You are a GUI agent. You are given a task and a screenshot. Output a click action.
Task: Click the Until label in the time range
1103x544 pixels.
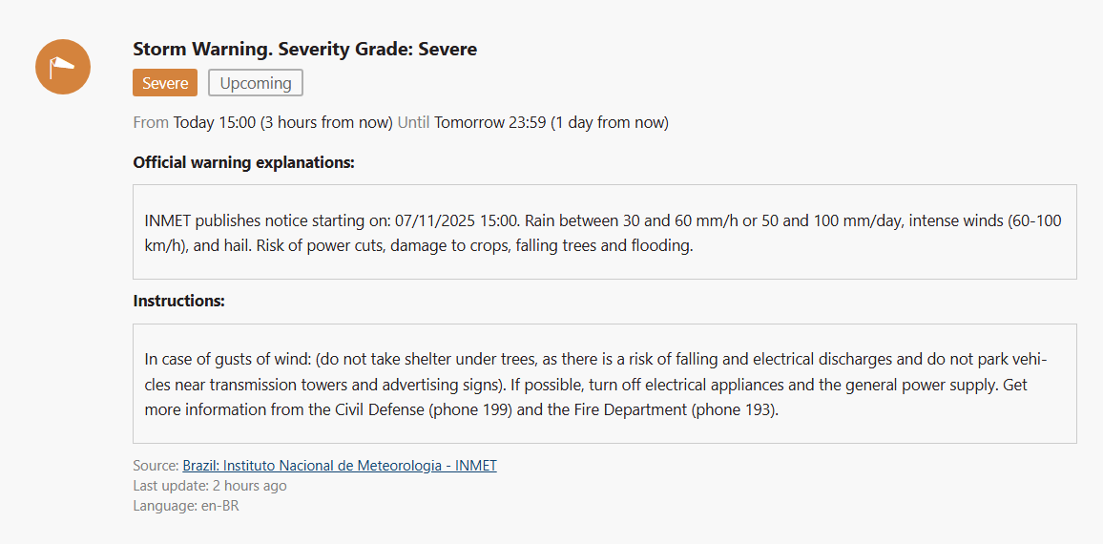414,122
